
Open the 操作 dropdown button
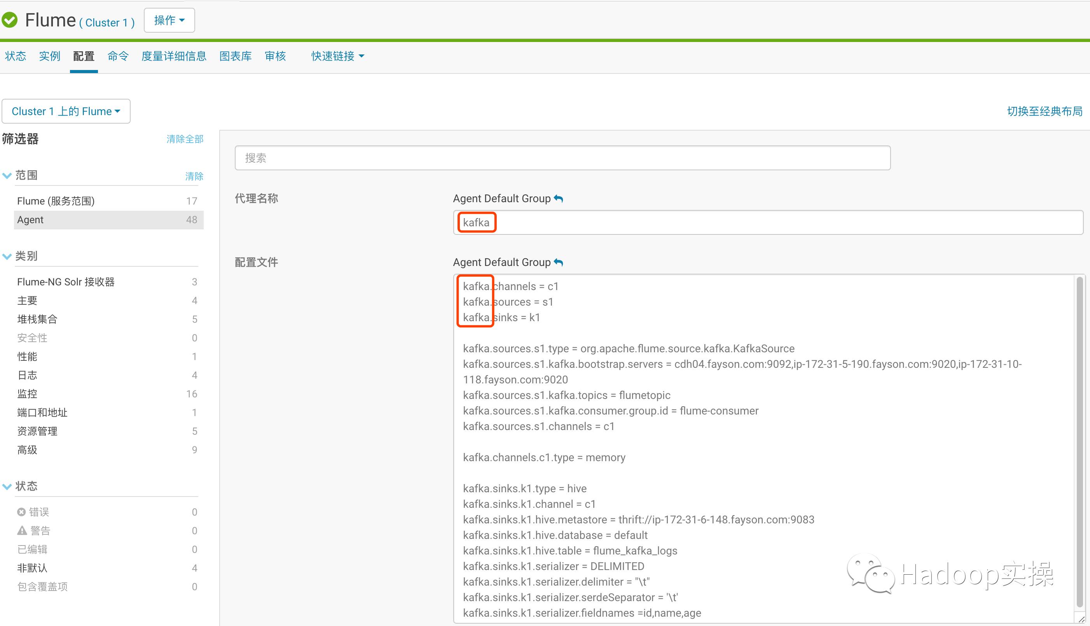click(x=169, y=20)
